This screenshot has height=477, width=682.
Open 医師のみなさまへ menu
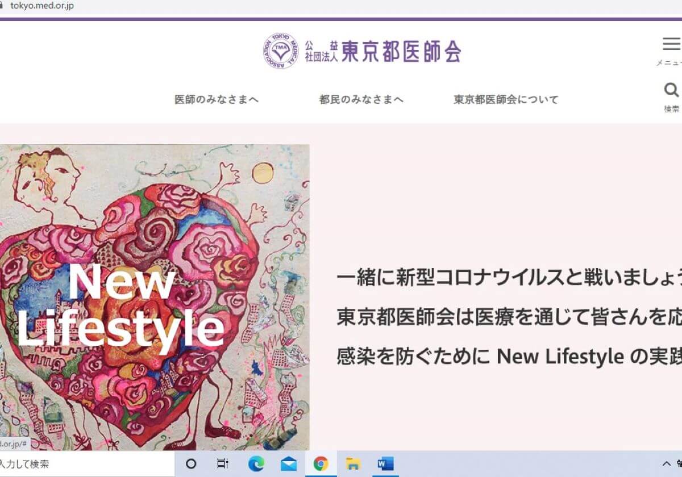click(x=217, y=99)
